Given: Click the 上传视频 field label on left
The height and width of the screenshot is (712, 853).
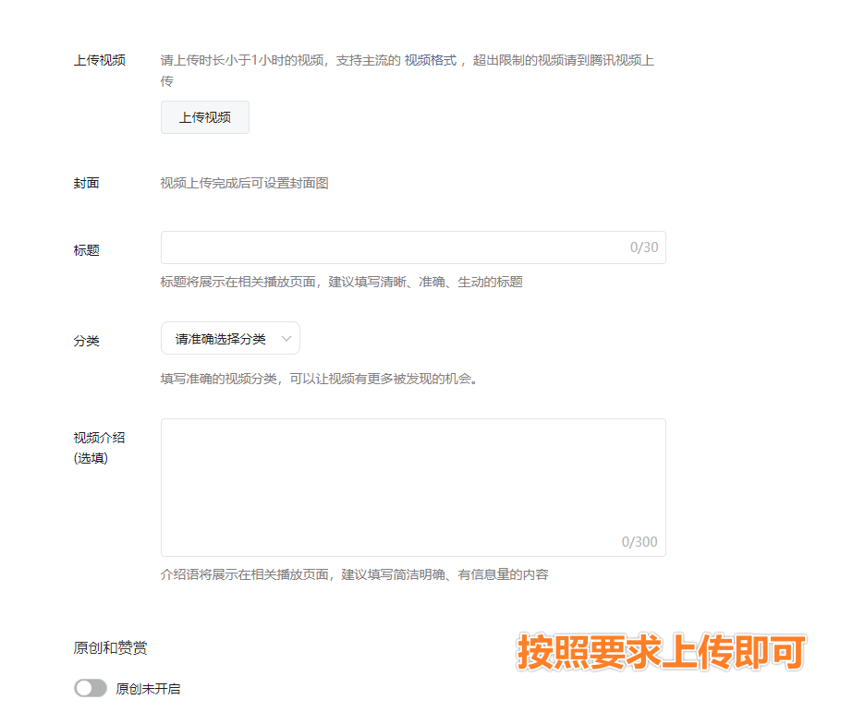Looking at the screenshot, I should (100, 60).
